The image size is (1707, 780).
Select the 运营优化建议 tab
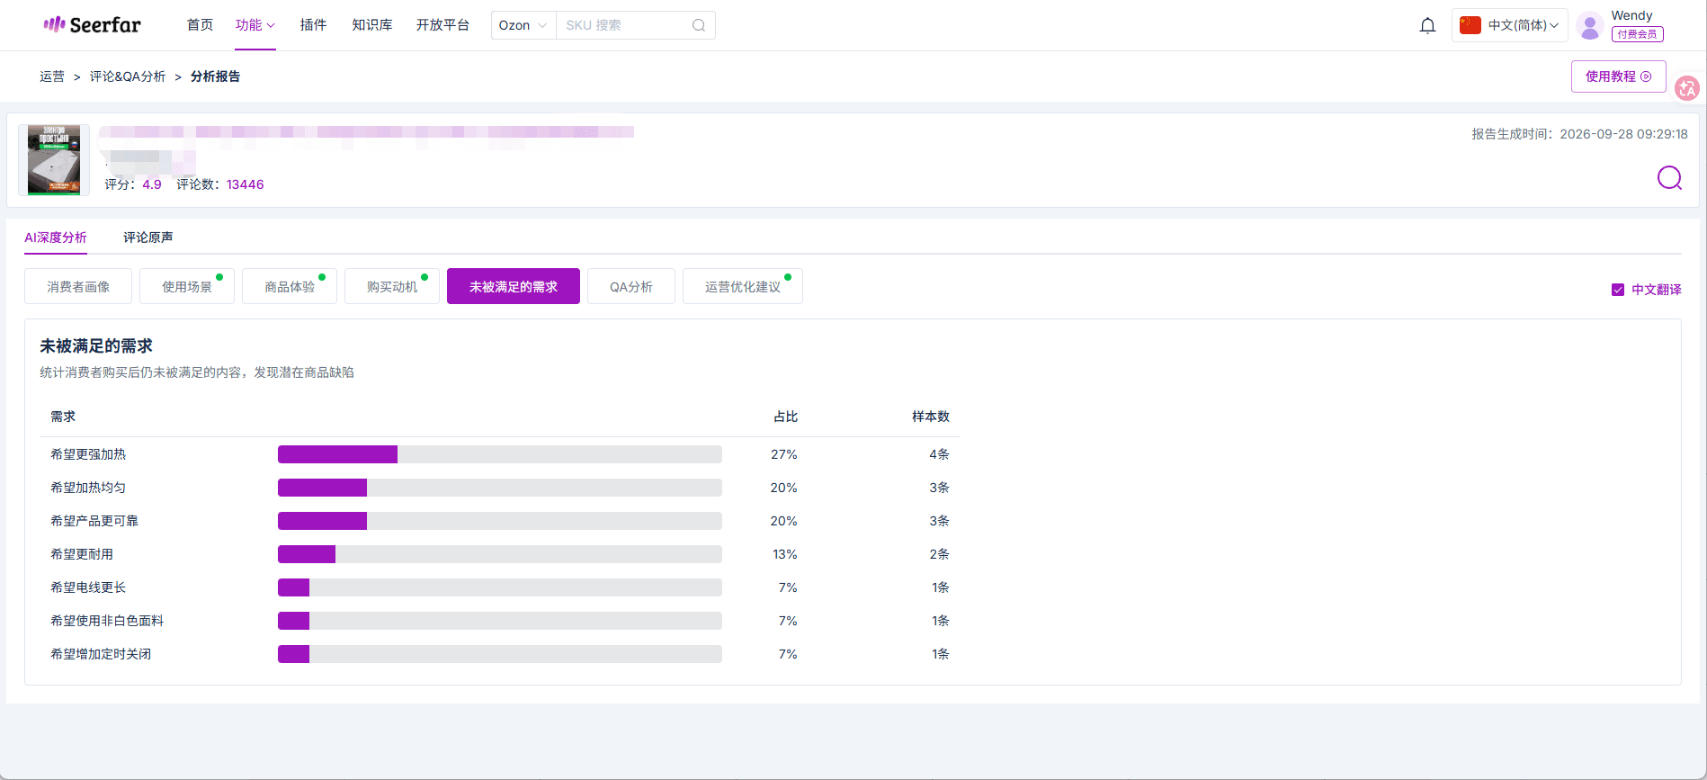point(743,286)
